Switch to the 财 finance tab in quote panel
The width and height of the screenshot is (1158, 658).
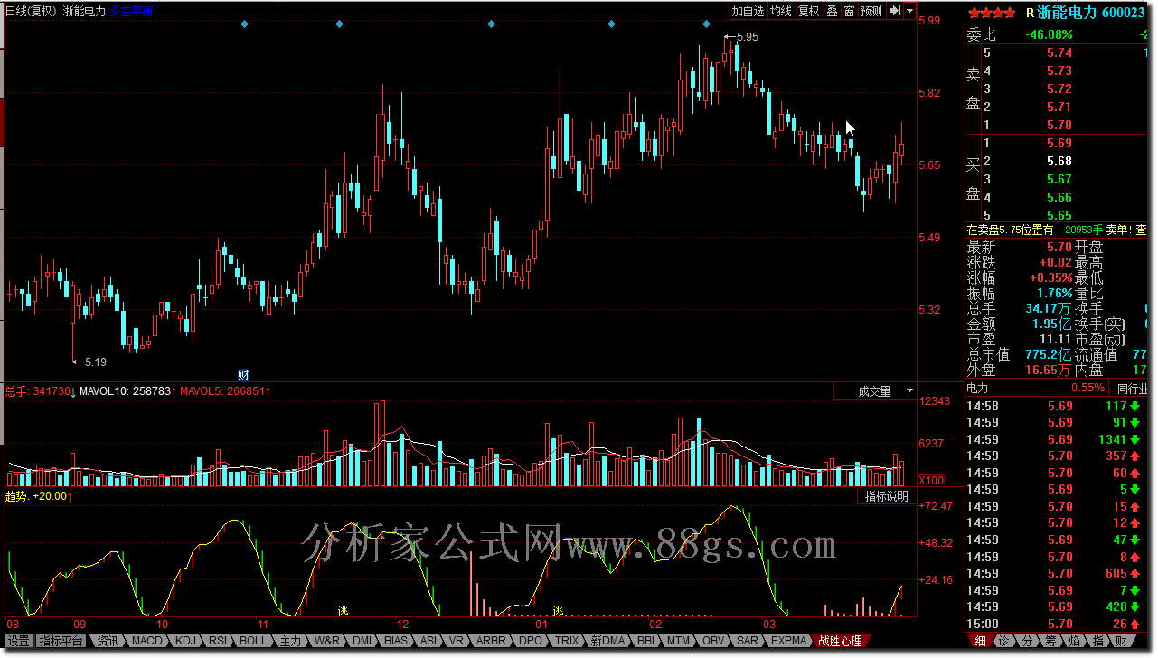coord(1121,641)
